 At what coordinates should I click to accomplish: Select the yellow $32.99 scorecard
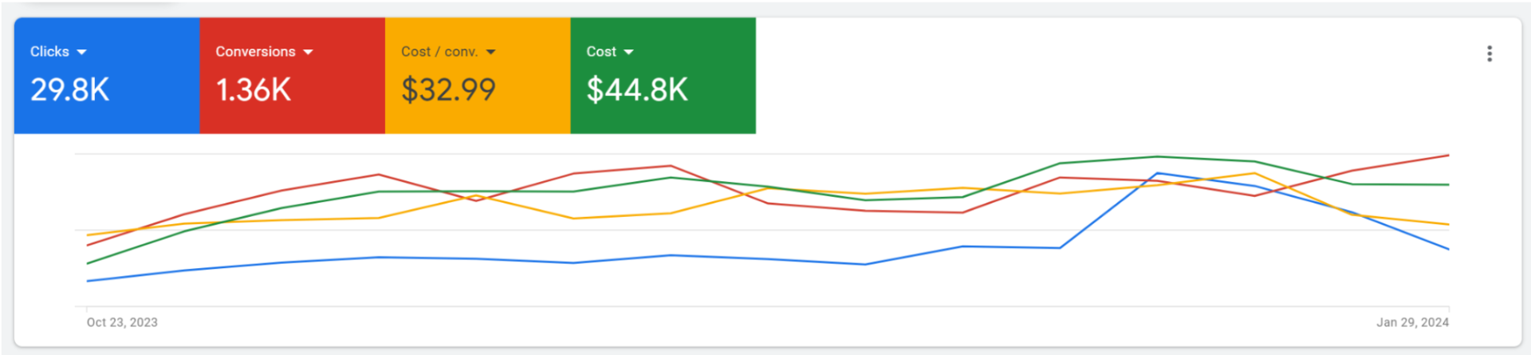pyautogui.click(x=478, y=76)
